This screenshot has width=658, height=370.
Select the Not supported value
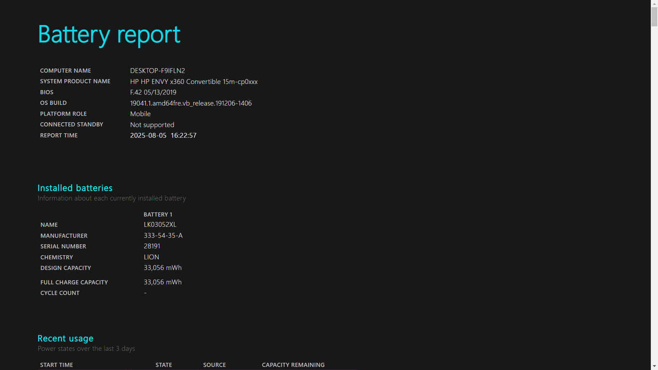(152, 125)
